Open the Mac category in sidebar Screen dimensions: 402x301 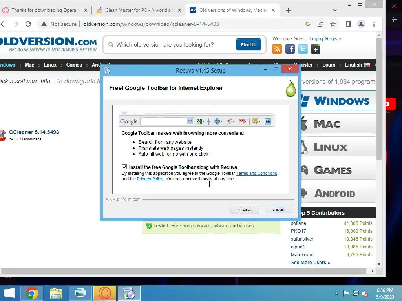point(338,124)
